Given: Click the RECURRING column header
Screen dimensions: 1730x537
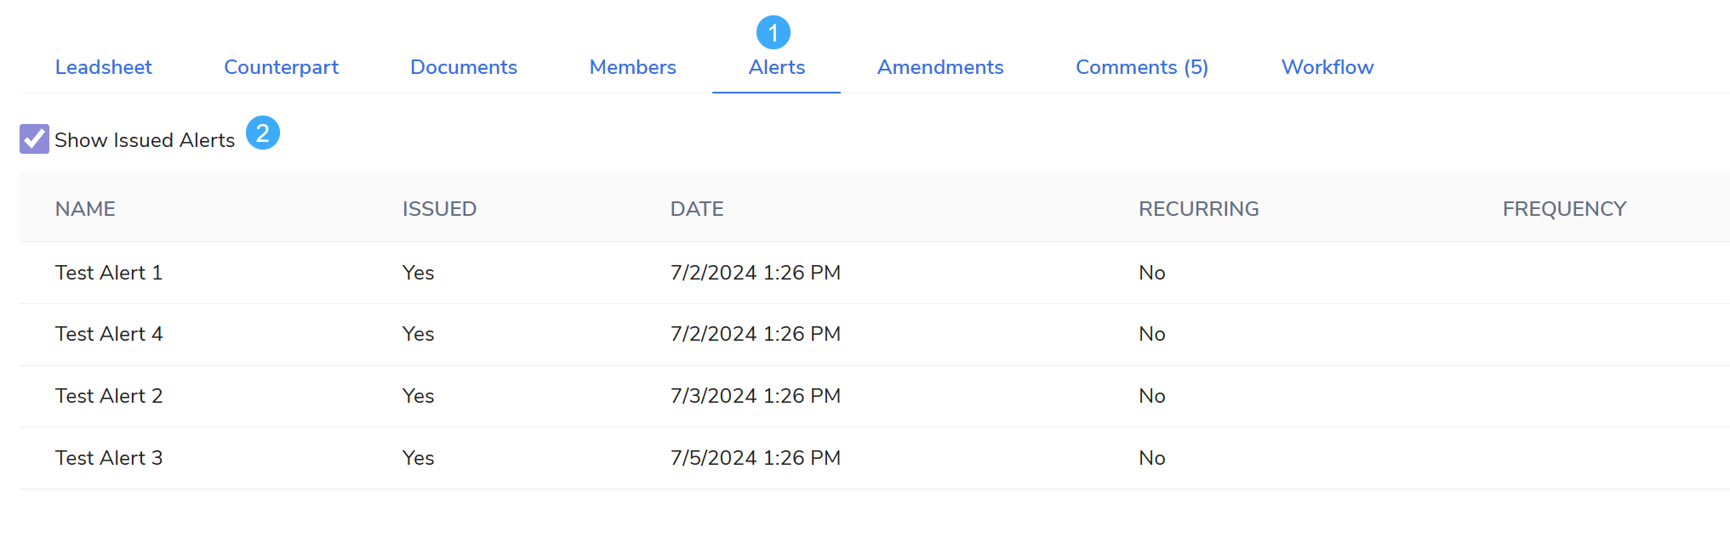Looking at the screenshot, I should (1198, 209).
